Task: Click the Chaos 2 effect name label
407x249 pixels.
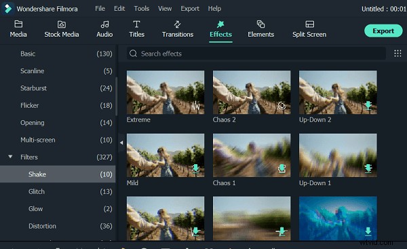Action: pyautogui.click(x=224, y=119)
